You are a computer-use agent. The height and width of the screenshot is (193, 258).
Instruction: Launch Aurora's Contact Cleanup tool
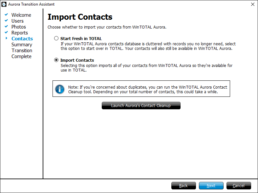point(141,106)
